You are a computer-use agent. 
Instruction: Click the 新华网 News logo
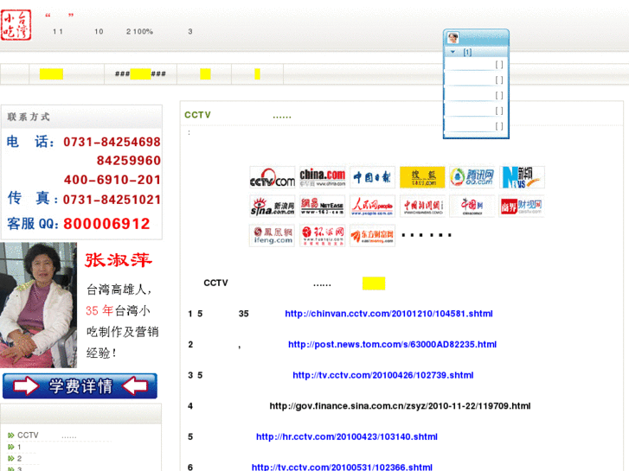(523, 177)
